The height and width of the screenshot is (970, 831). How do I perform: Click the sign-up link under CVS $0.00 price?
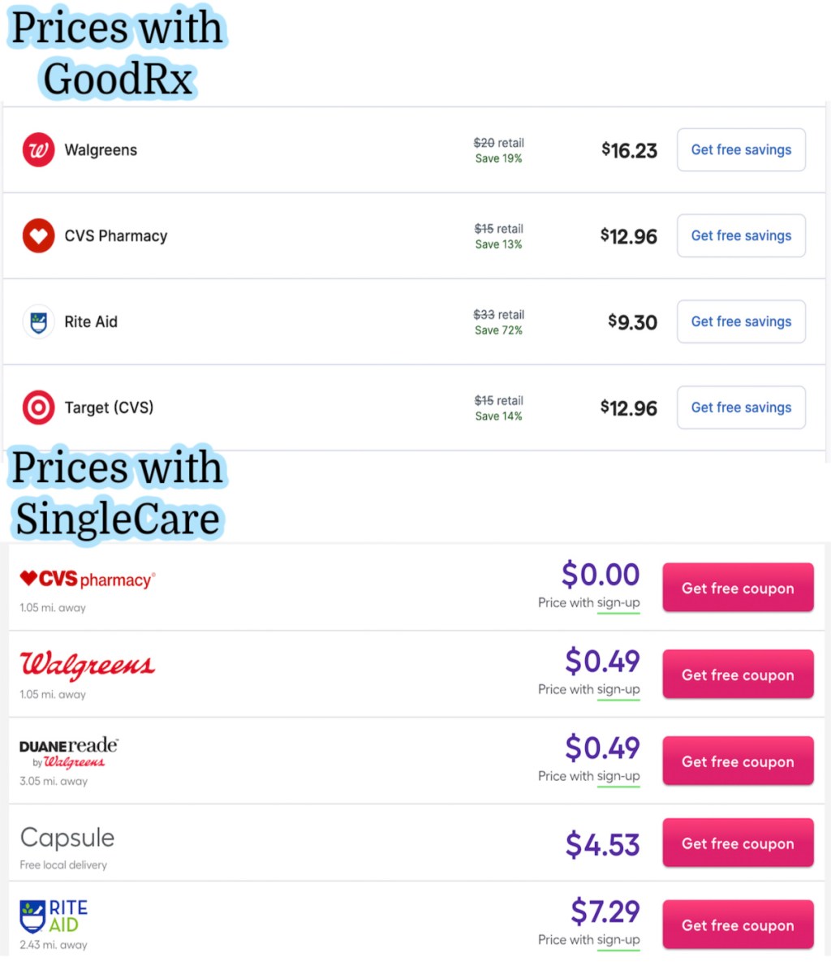[x=618, y=603]
